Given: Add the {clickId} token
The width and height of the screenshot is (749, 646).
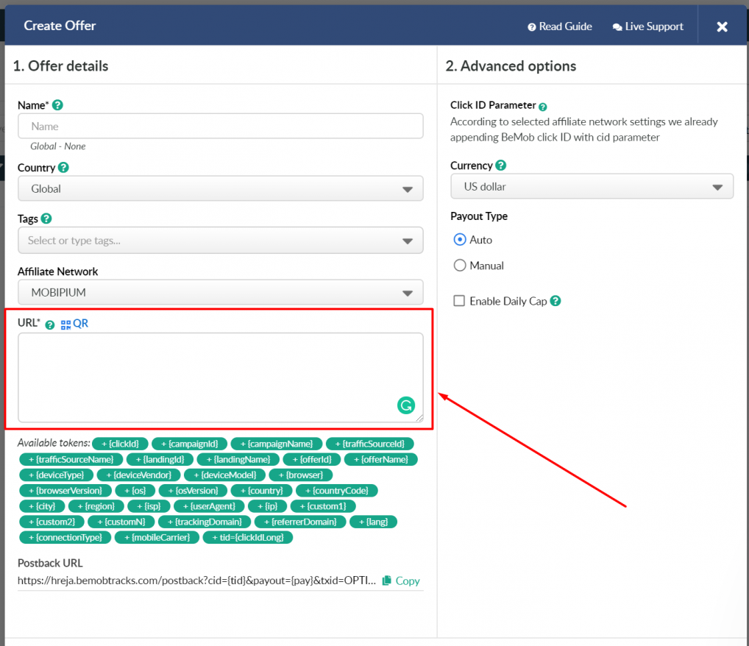Looking at the screenshot, I should click(x=120, y=444).
